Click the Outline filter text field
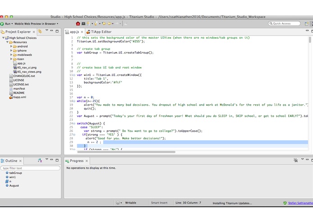Viewport: 313px width, 222px height. pyautogui.click(x=30, y=168)
